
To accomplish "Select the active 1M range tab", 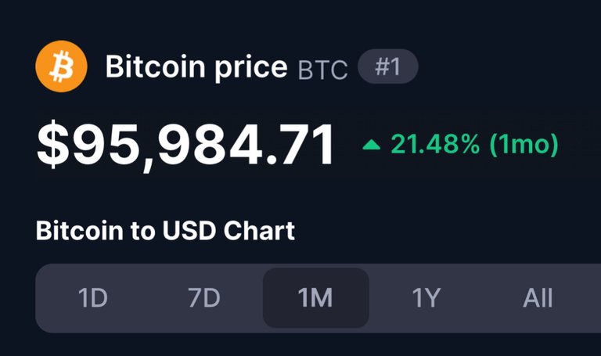I will tap(316, 298).
